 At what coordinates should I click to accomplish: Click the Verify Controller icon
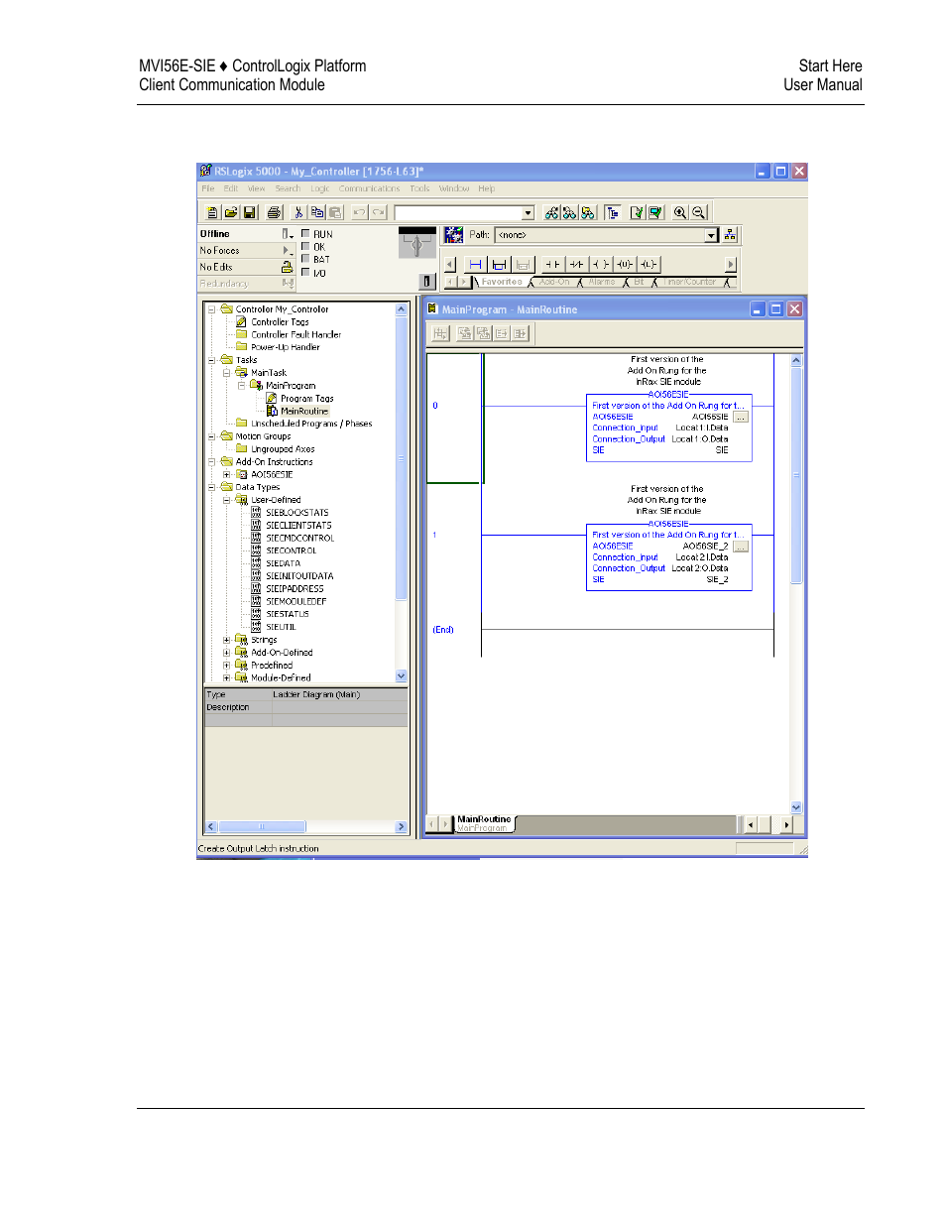(655, 212)
